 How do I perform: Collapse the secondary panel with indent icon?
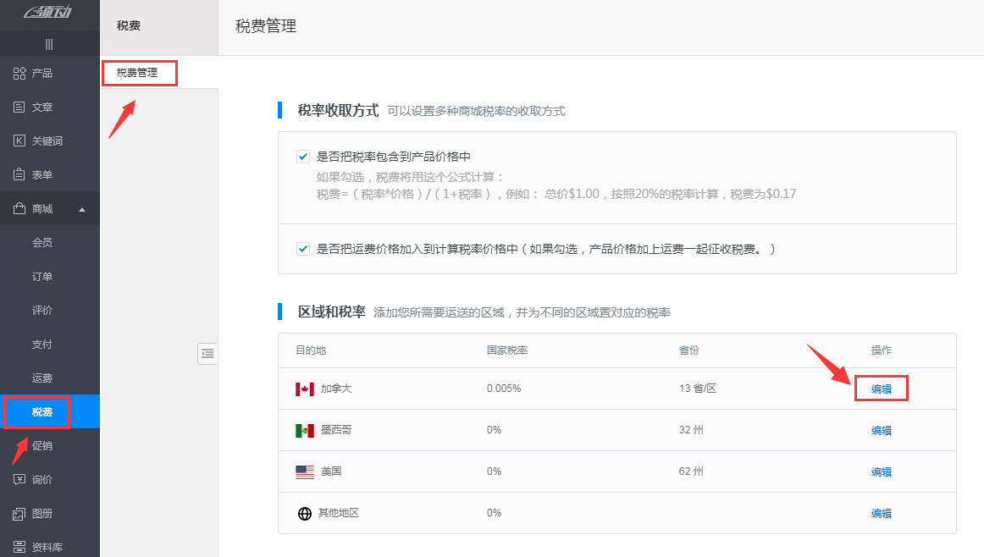pyautogui.click(x=207, y=353)
